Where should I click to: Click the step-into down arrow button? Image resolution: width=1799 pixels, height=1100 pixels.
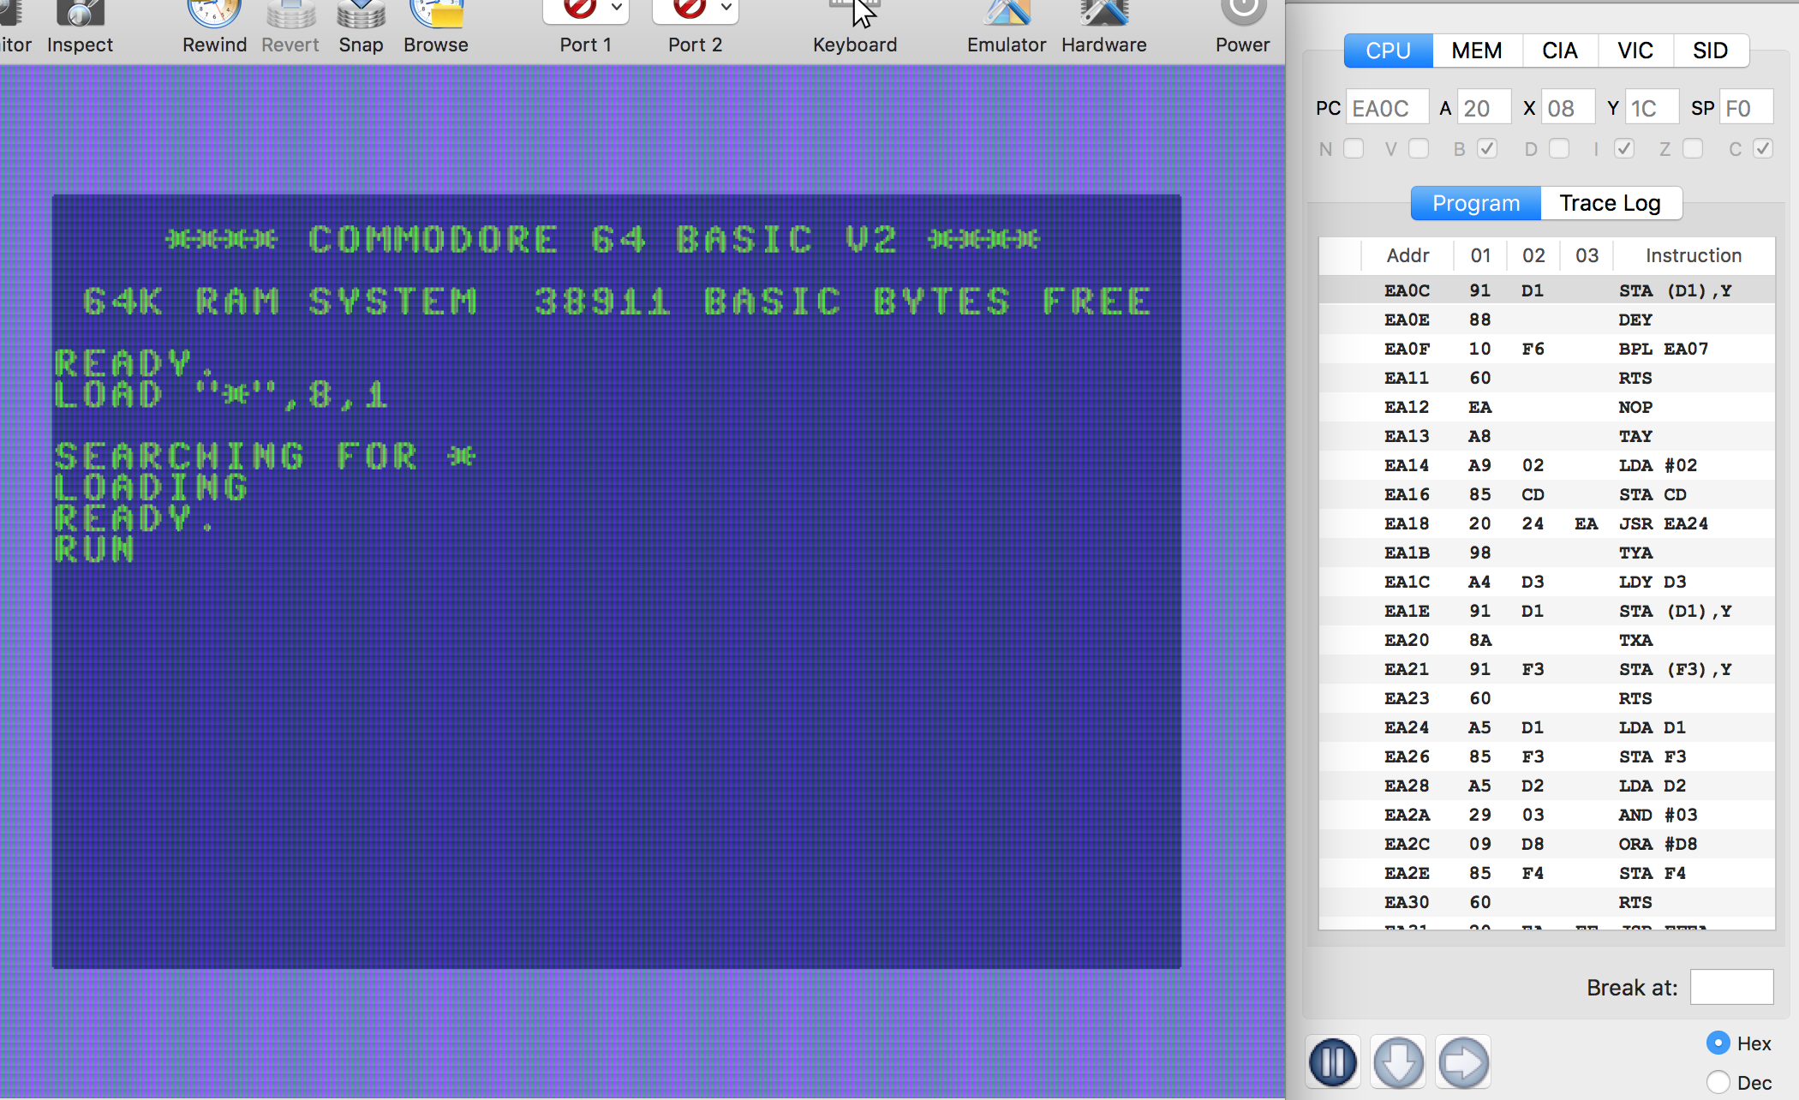tap(1398, 1062)
